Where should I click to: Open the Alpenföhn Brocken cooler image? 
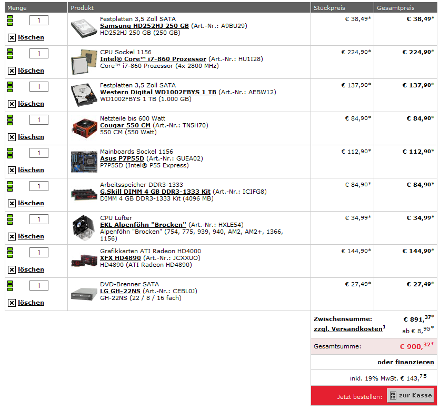[84, 227]
